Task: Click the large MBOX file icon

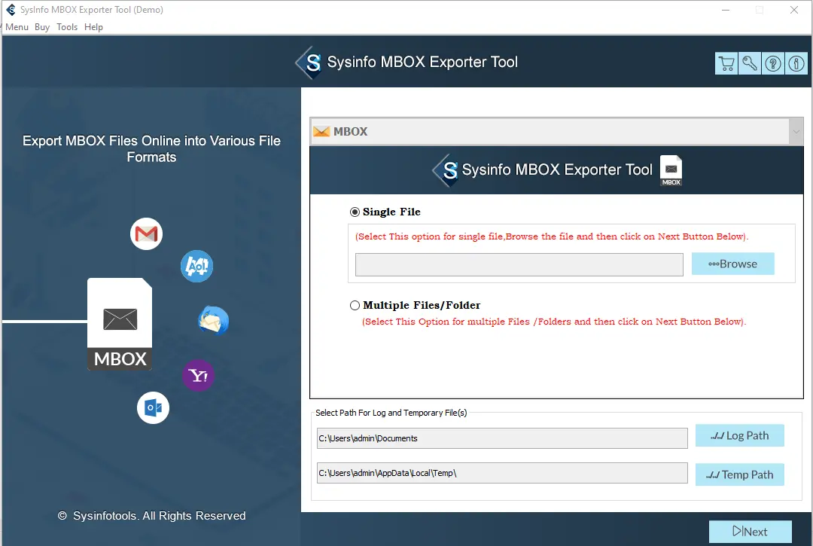Action: pos(120,324)
